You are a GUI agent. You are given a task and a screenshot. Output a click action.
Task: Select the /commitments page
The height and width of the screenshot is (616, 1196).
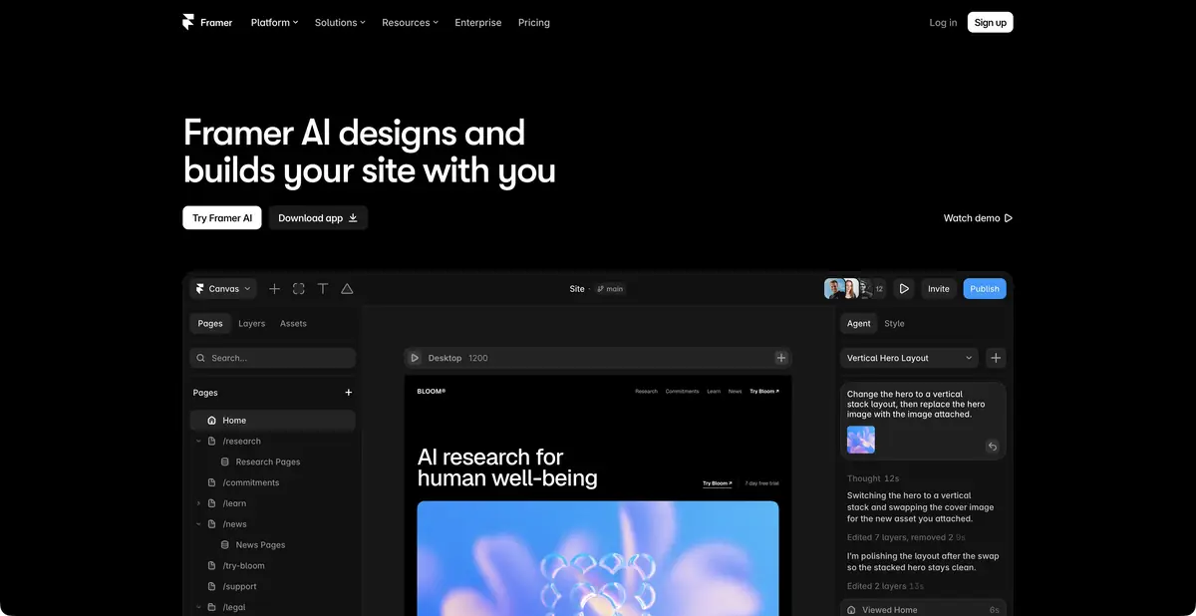(x=251, y=483)
